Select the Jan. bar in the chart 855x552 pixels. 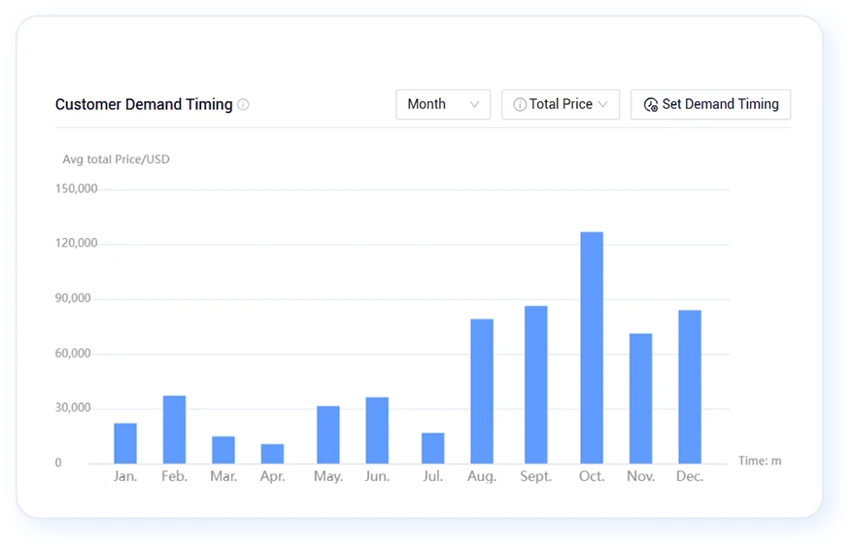[125, 443]
